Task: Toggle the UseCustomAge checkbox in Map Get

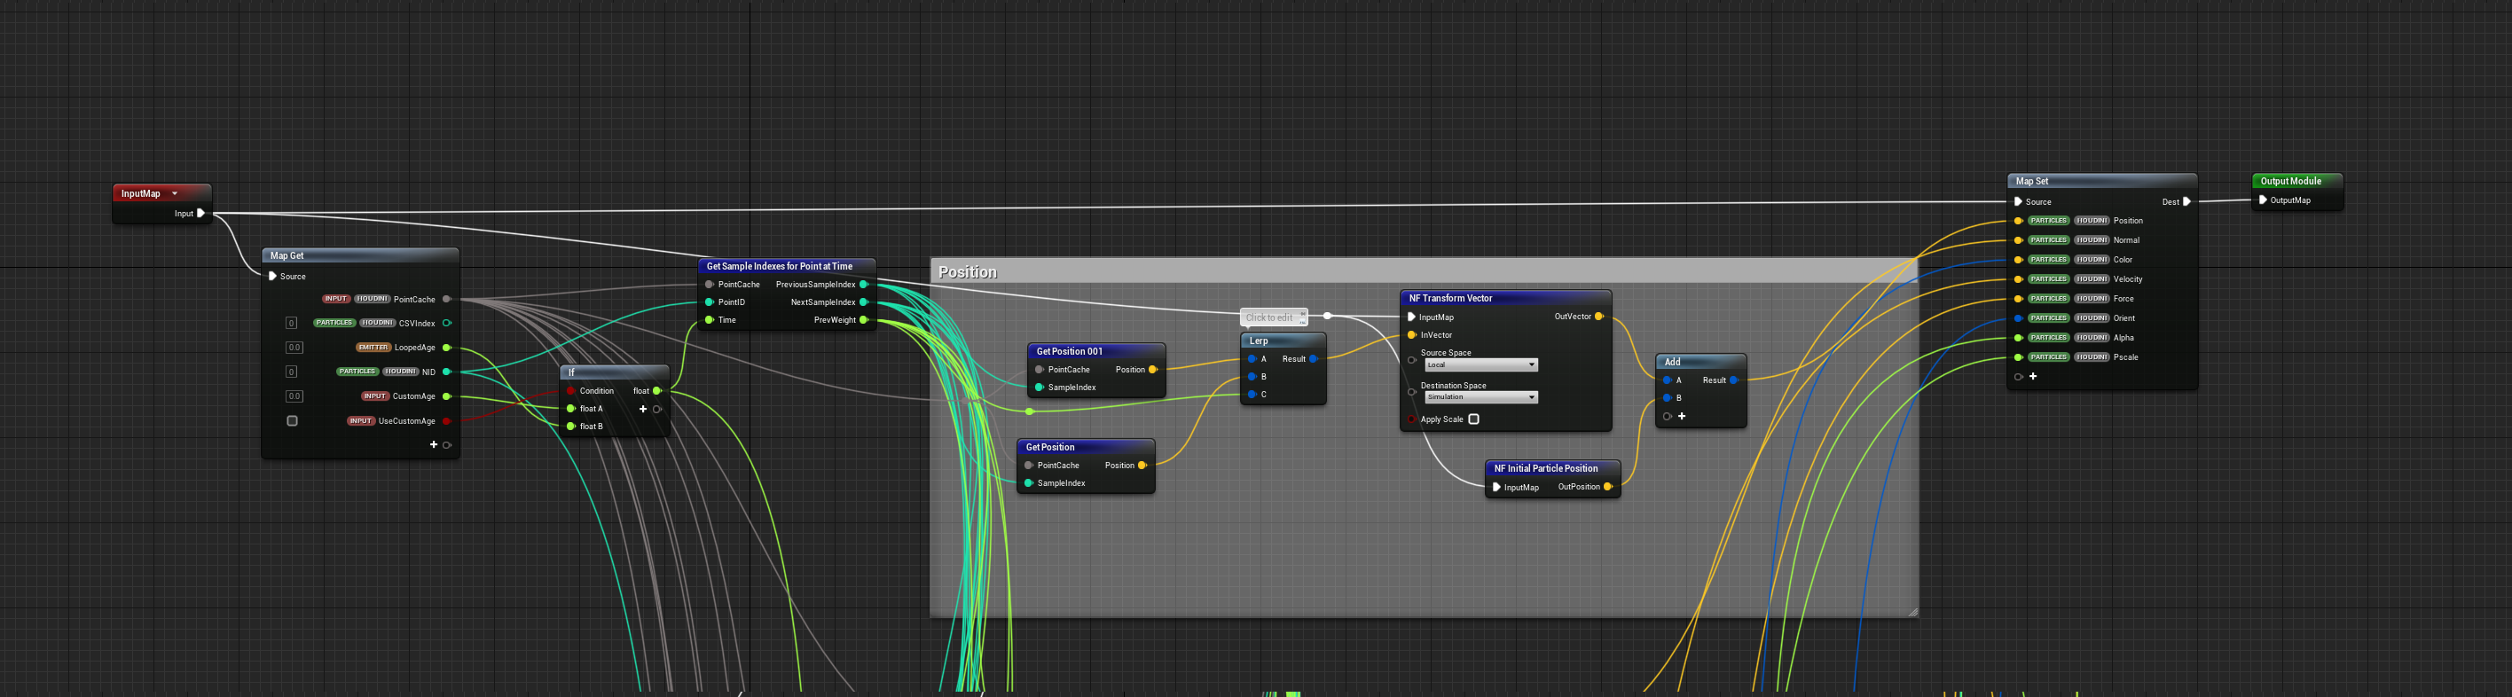Action: (x=292, y=421)
